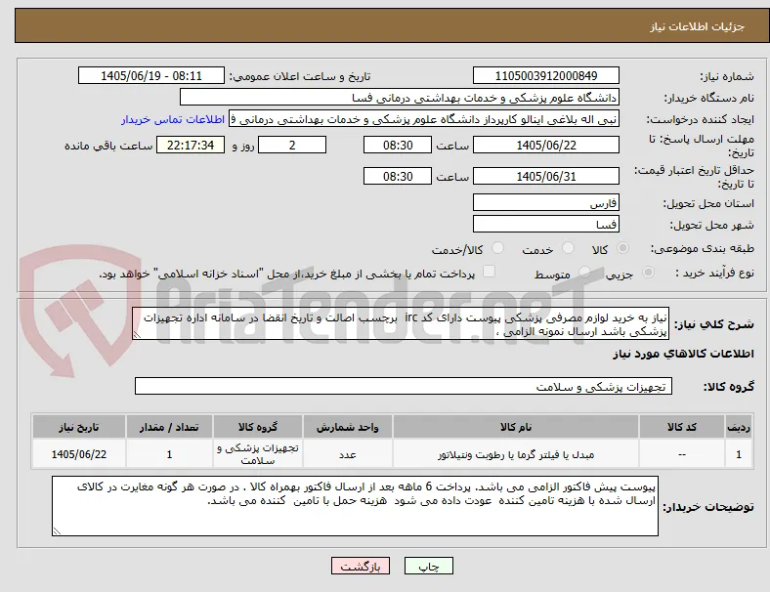Click the اطلاعات کالاهای مورد نیاز heading
This screenshot has height=592, width=770.
tap(683, 354)
